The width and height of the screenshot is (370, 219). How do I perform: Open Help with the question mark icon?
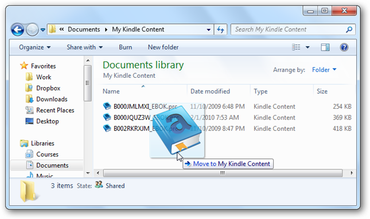point(344,47)
